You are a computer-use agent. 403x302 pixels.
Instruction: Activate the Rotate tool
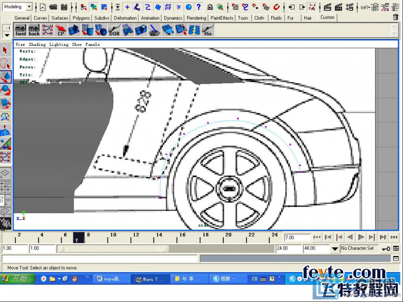(x=5, y=90)
